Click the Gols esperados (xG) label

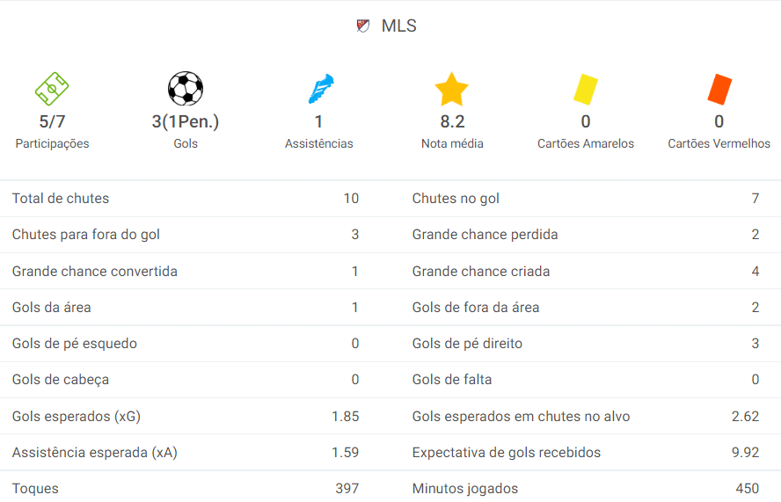point(77,416)
